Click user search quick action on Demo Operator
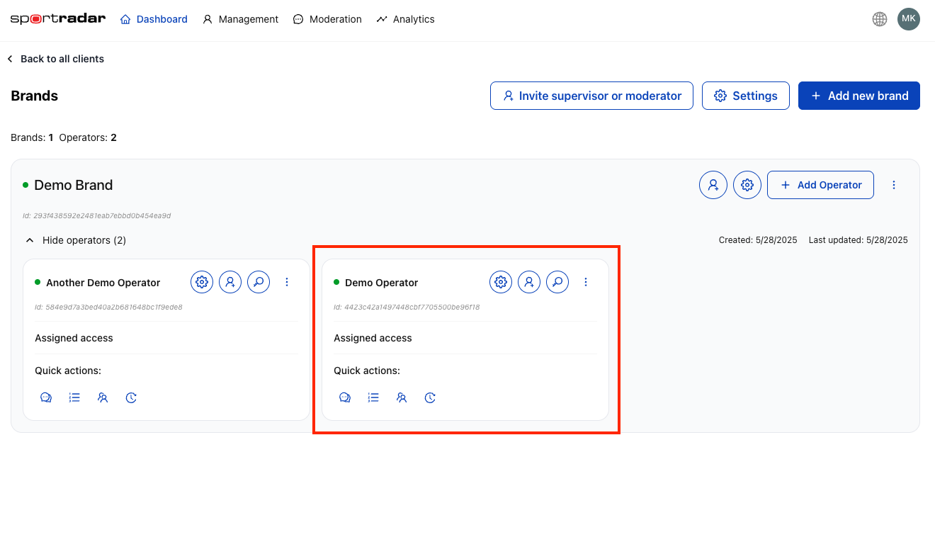 pyautogui.click(x=402, y=397)
